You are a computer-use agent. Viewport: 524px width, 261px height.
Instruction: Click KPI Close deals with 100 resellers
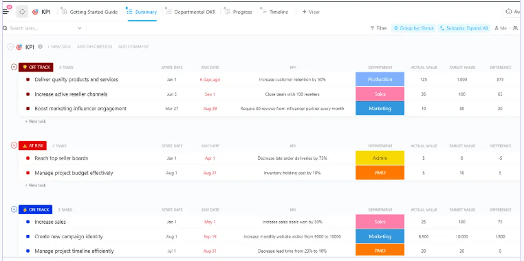click(292, 94)
